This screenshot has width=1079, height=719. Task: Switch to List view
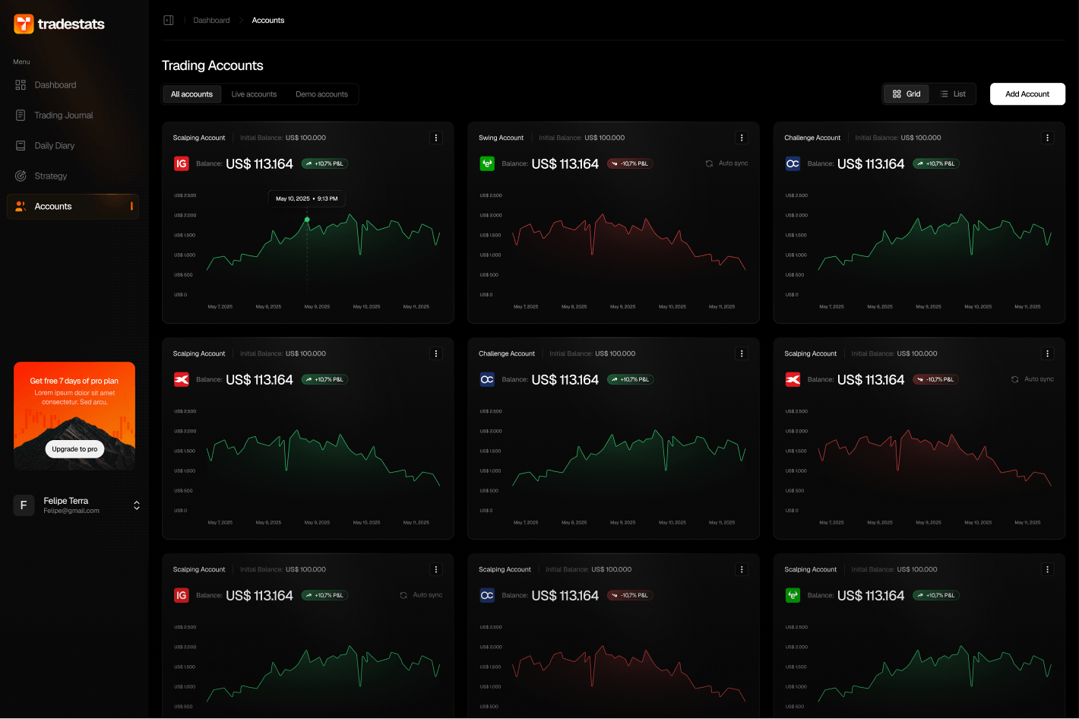[953, 94]
